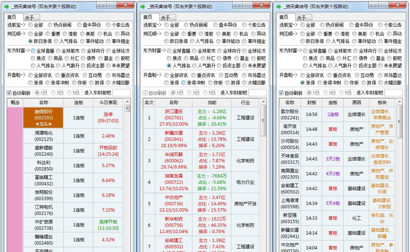Click 浙江建投 (002761) in middle table
This screenshot has width=410, height=252.
click(174, 117)
